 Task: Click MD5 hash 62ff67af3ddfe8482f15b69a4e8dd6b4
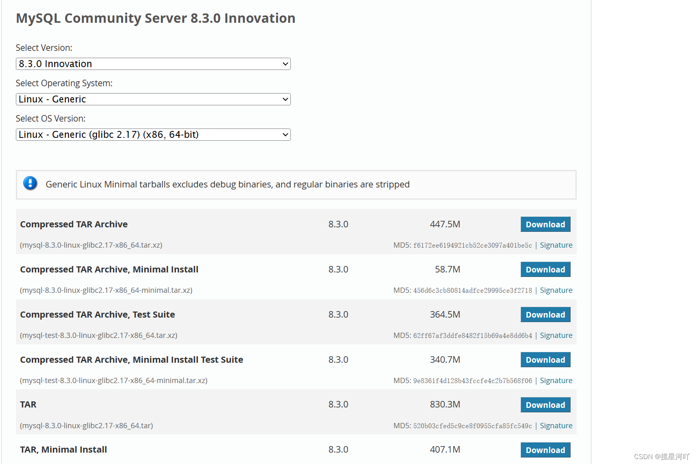tap(472, 335)
